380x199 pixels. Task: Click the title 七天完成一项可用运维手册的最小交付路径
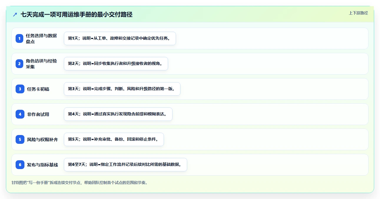77,14
